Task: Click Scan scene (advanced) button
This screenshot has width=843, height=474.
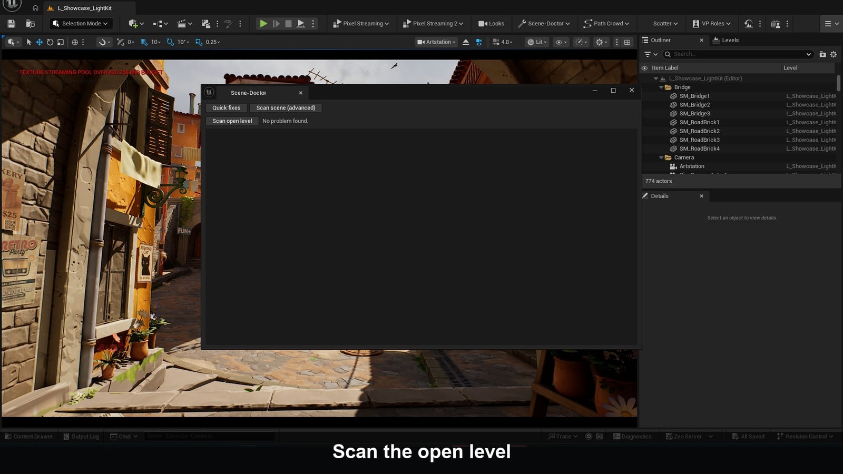Action: pyautogui.click(x=286, y=108)
